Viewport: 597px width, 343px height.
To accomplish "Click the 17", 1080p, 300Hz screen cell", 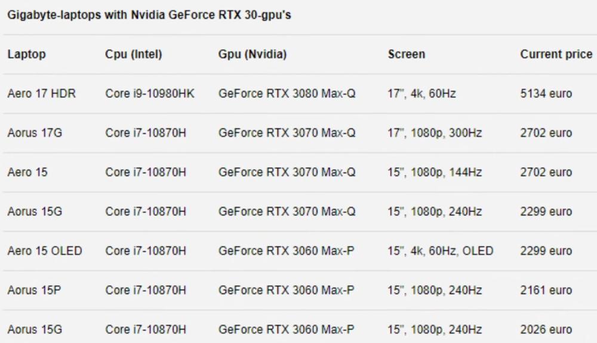I will (435, 133).
